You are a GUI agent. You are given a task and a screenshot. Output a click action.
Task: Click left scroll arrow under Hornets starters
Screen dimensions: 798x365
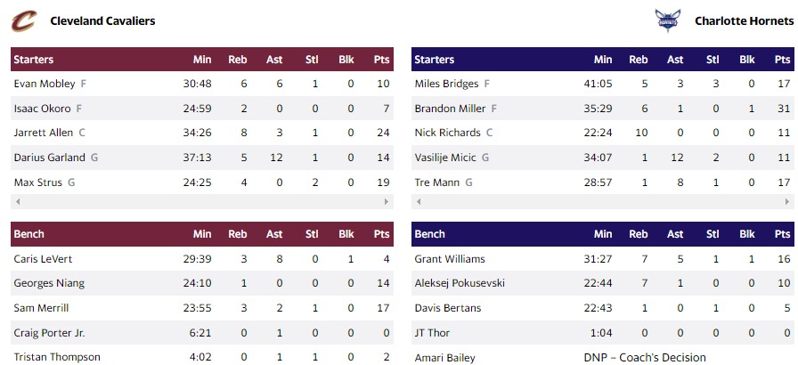418,202
